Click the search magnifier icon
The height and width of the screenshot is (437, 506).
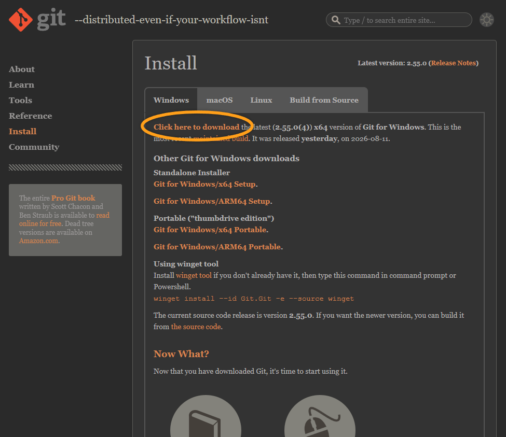336,20
